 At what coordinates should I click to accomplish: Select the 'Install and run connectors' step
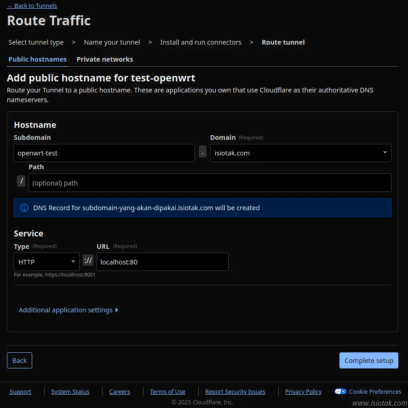(201, 42)
